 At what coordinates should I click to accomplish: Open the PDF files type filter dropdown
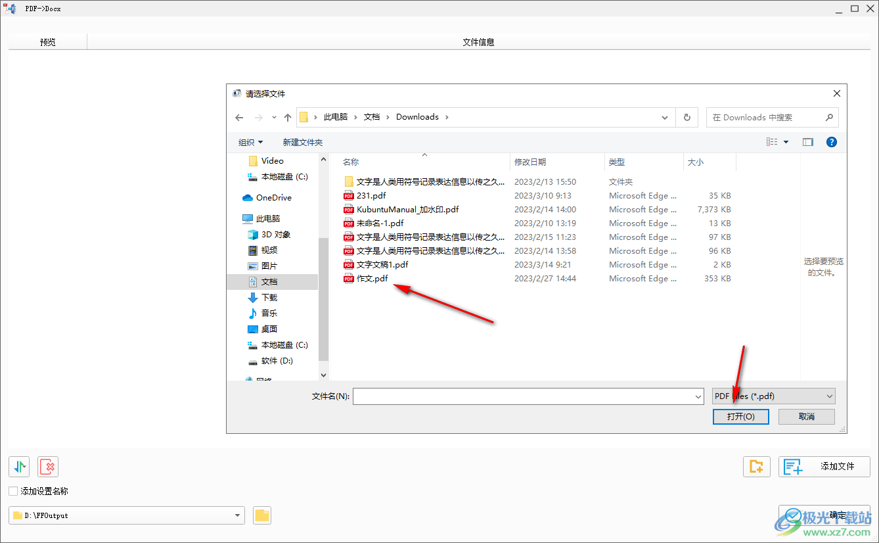[x=774, y=396]
